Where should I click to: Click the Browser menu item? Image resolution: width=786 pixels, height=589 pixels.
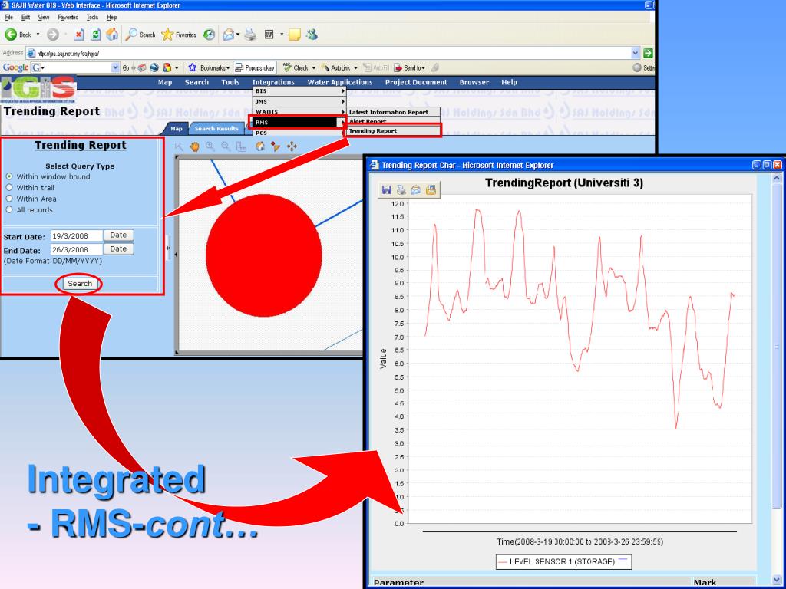point(474,82)
